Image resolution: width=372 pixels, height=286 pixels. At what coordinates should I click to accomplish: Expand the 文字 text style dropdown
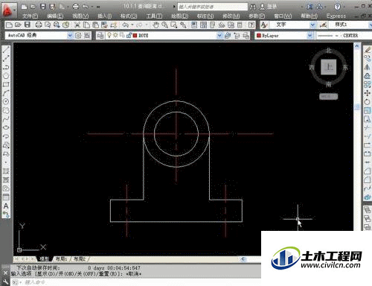coord(312,25)
